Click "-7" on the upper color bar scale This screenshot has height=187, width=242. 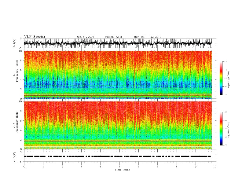click(225, 95)
